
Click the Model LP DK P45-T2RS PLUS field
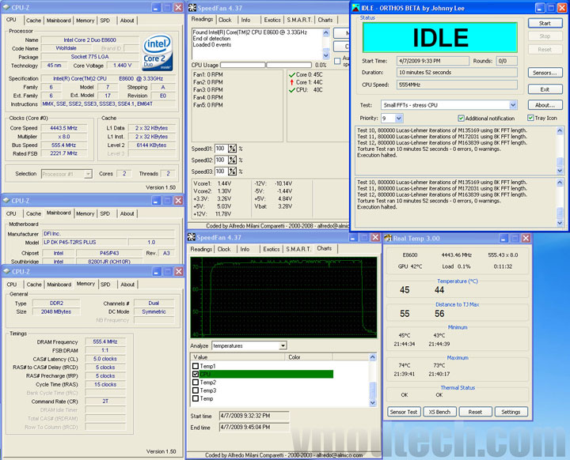(84, 242)
